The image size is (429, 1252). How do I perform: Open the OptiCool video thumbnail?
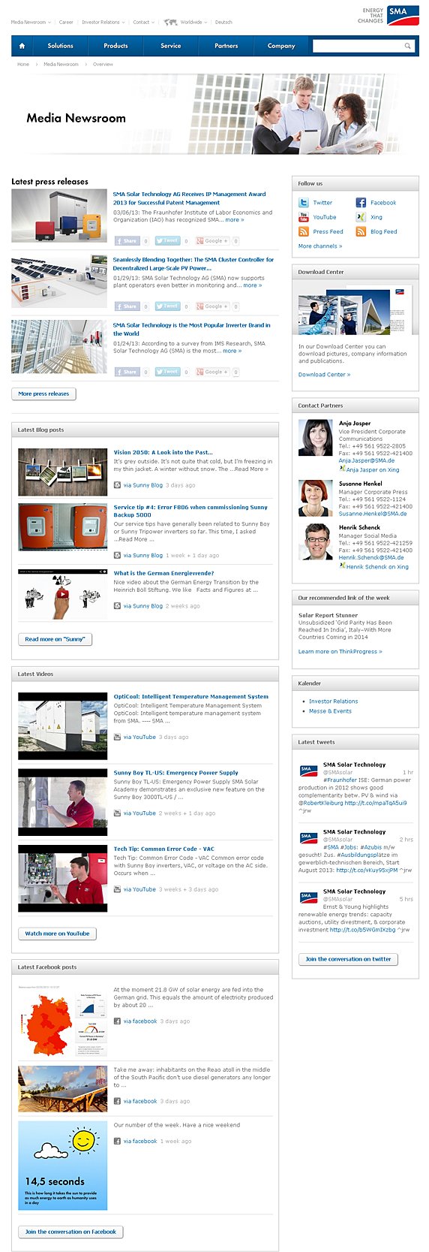tap(62, 725)
